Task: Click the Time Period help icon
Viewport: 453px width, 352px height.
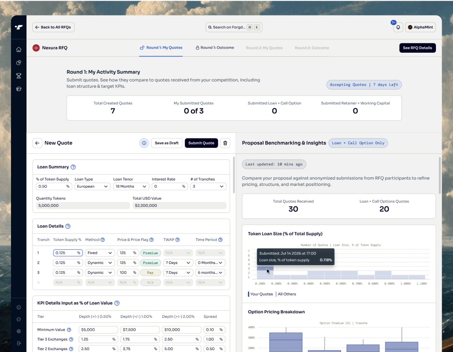Action: 220,240
